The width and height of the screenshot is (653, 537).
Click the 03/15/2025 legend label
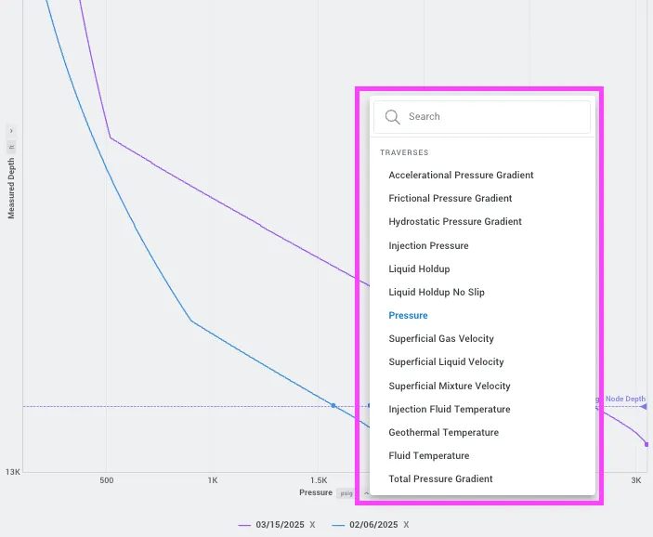[280, 525]
